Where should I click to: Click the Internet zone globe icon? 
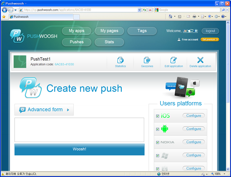point(159,174)
